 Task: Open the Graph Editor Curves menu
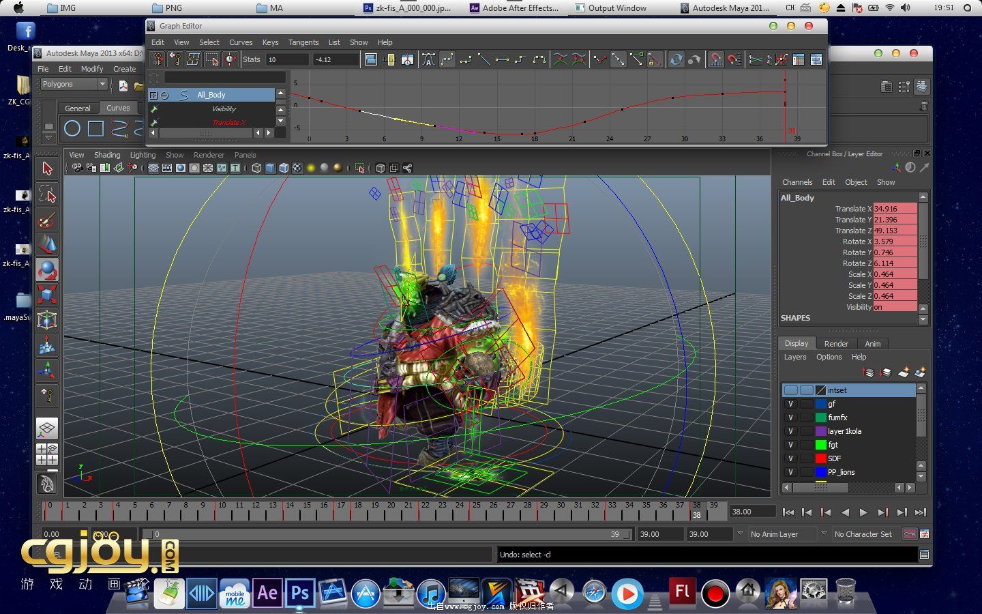pyautogui.click(x=241, y=42)
